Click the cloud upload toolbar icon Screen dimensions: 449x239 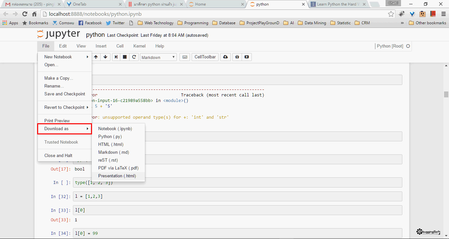click(225, 57)
